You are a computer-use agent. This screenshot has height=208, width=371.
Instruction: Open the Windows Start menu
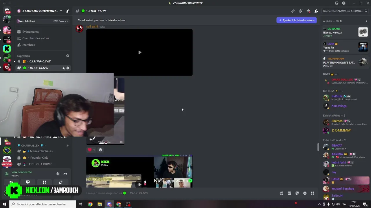tap(5, 204)
